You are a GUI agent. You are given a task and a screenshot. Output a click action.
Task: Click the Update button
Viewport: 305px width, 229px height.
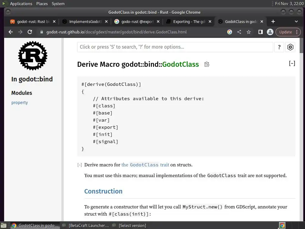pos(286,32)
